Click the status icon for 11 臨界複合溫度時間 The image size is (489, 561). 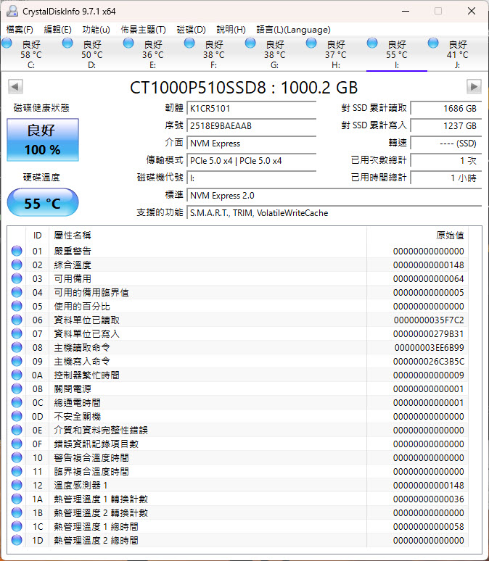(x=17, y=471)
